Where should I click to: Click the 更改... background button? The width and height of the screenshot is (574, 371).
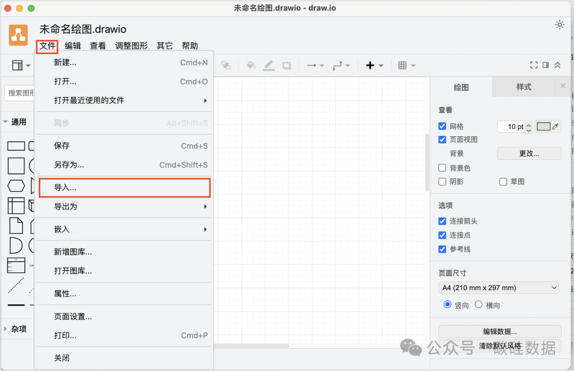pyautogui.click(x=529, y=153)
